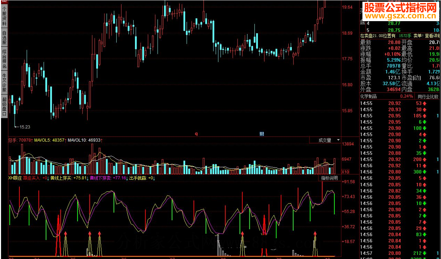Viewport: 441px width, 259px height.
Task: Click the 15.85 price axis label
Action: point(347,111)
